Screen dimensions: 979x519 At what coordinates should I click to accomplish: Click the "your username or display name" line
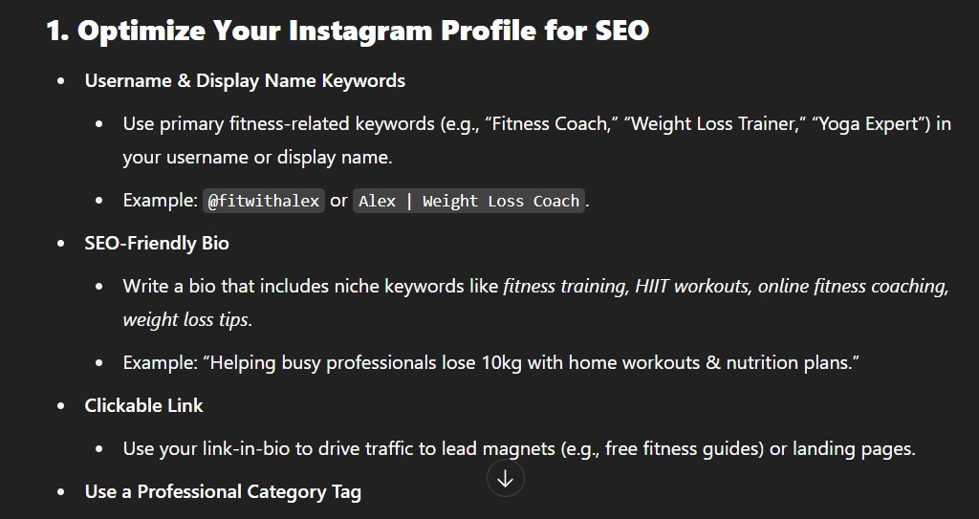(x=257, y=157)
